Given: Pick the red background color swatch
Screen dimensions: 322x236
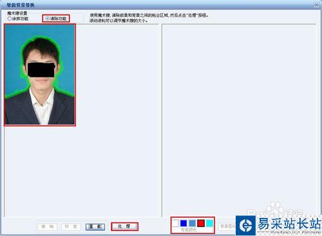Looking at the screenshot, I should pyautogui.click(x=201, y=223).
